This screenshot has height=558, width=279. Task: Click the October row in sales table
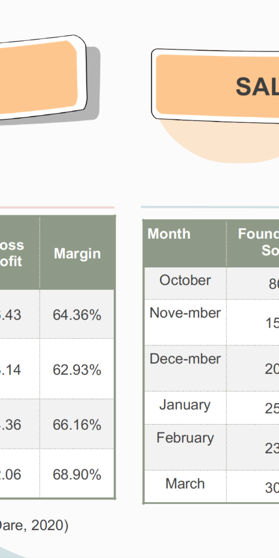pyautogui.click(x=211, y=283)
